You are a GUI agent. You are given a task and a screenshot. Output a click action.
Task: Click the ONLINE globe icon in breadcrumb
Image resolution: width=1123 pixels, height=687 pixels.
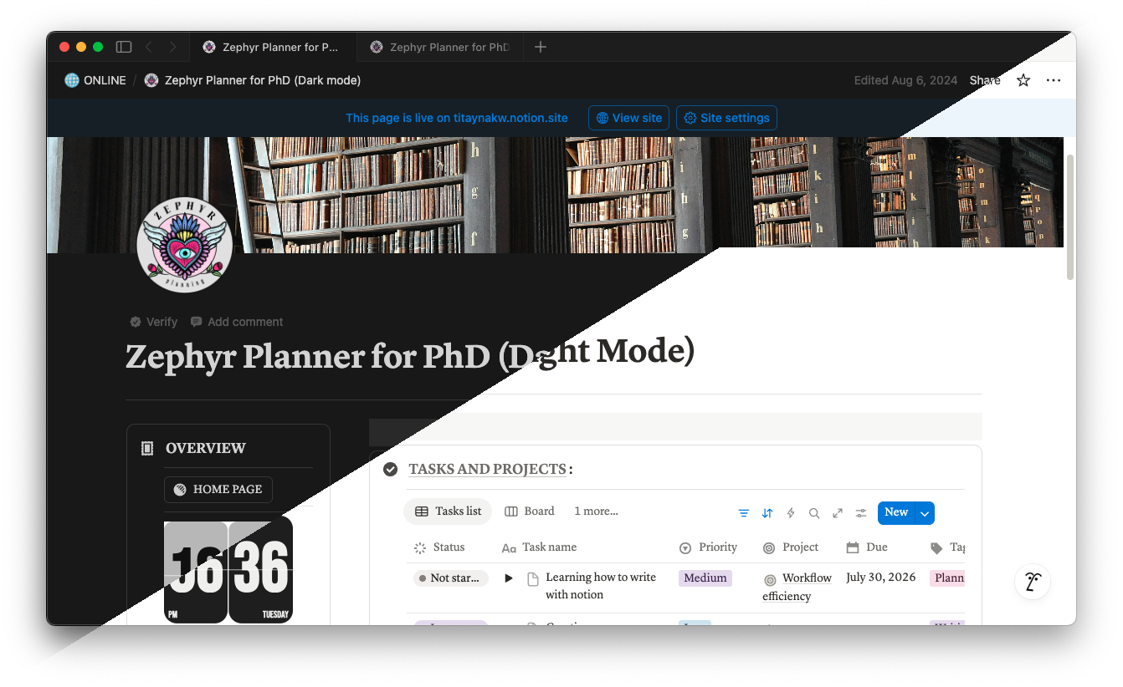point(72,80)
